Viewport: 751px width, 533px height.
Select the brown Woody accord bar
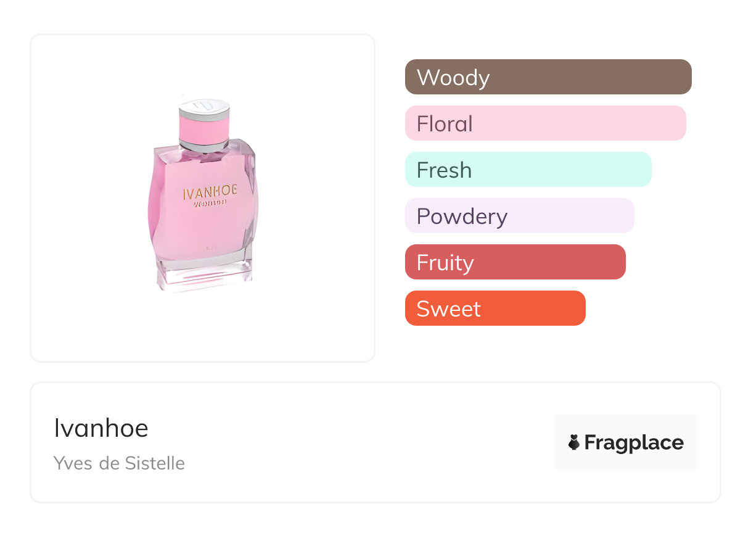548,77
